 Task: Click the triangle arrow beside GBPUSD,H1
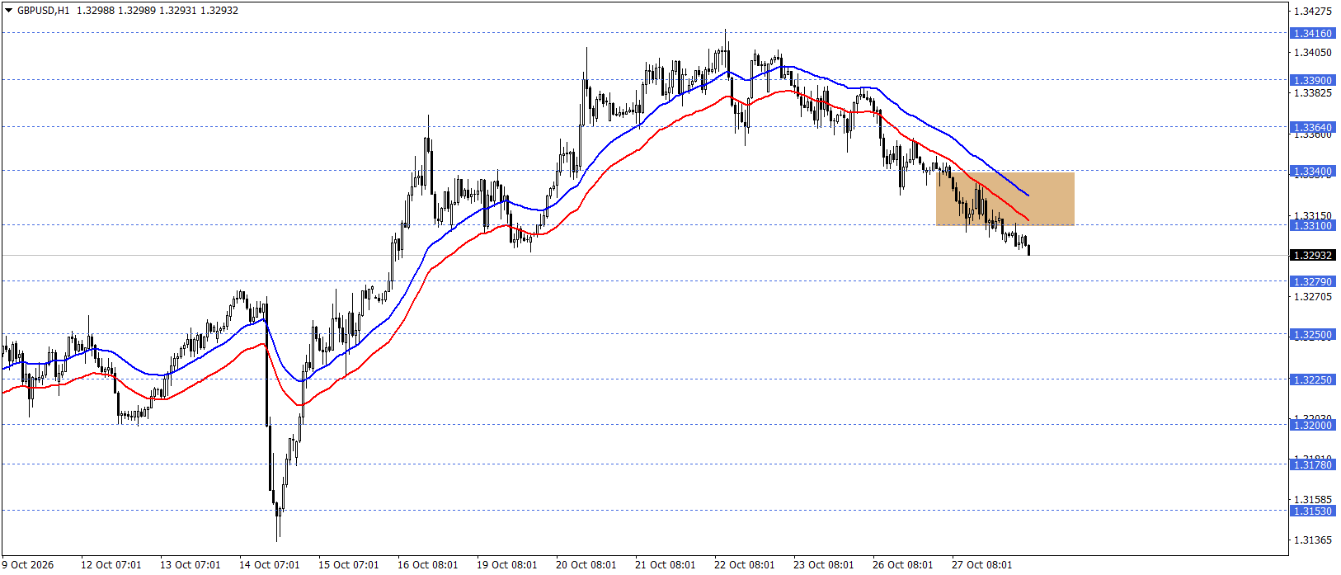(9, 11)
